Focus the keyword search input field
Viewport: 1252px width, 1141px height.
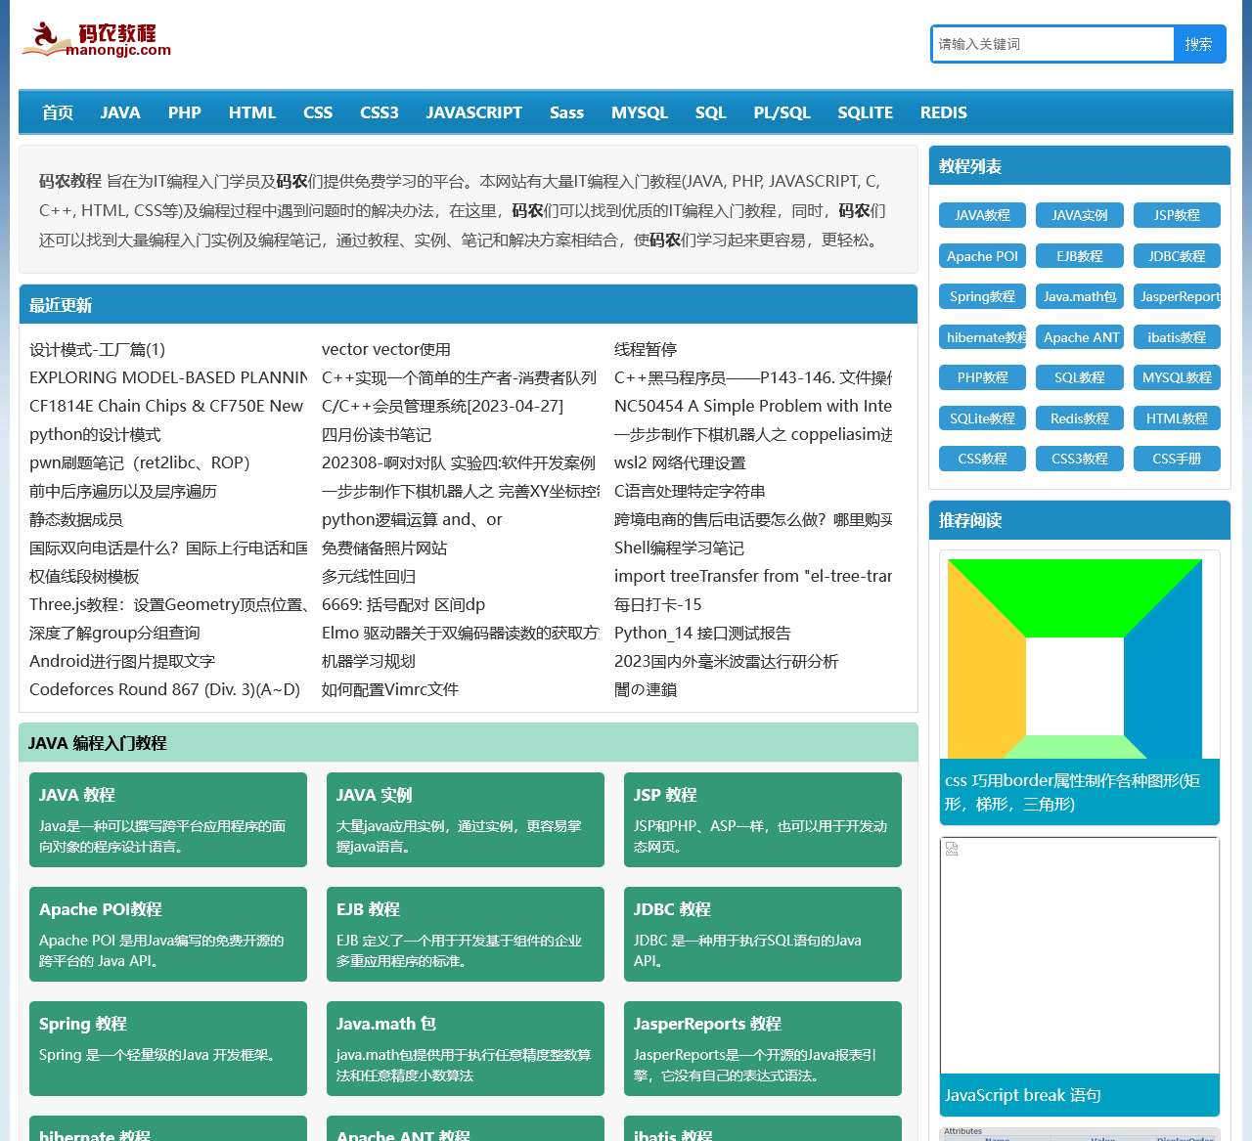(x=1052, y=44)
